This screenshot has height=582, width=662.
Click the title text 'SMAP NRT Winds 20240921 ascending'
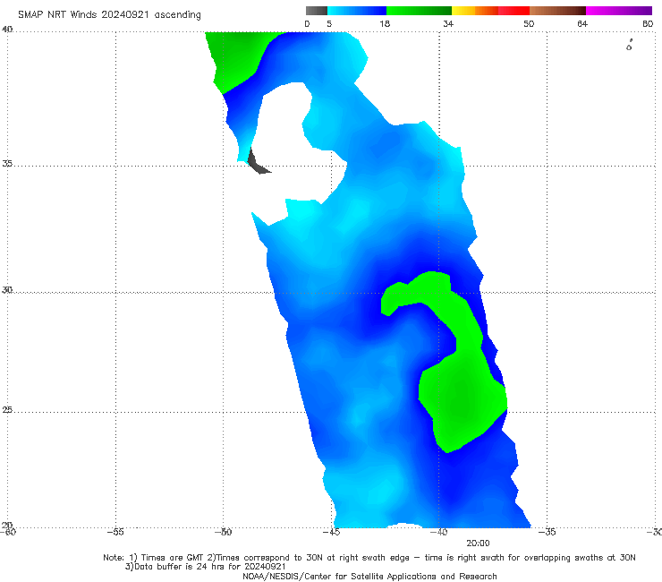109,15
